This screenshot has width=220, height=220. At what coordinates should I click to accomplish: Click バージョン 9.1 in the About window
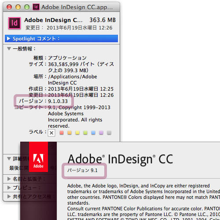point(82,170)
